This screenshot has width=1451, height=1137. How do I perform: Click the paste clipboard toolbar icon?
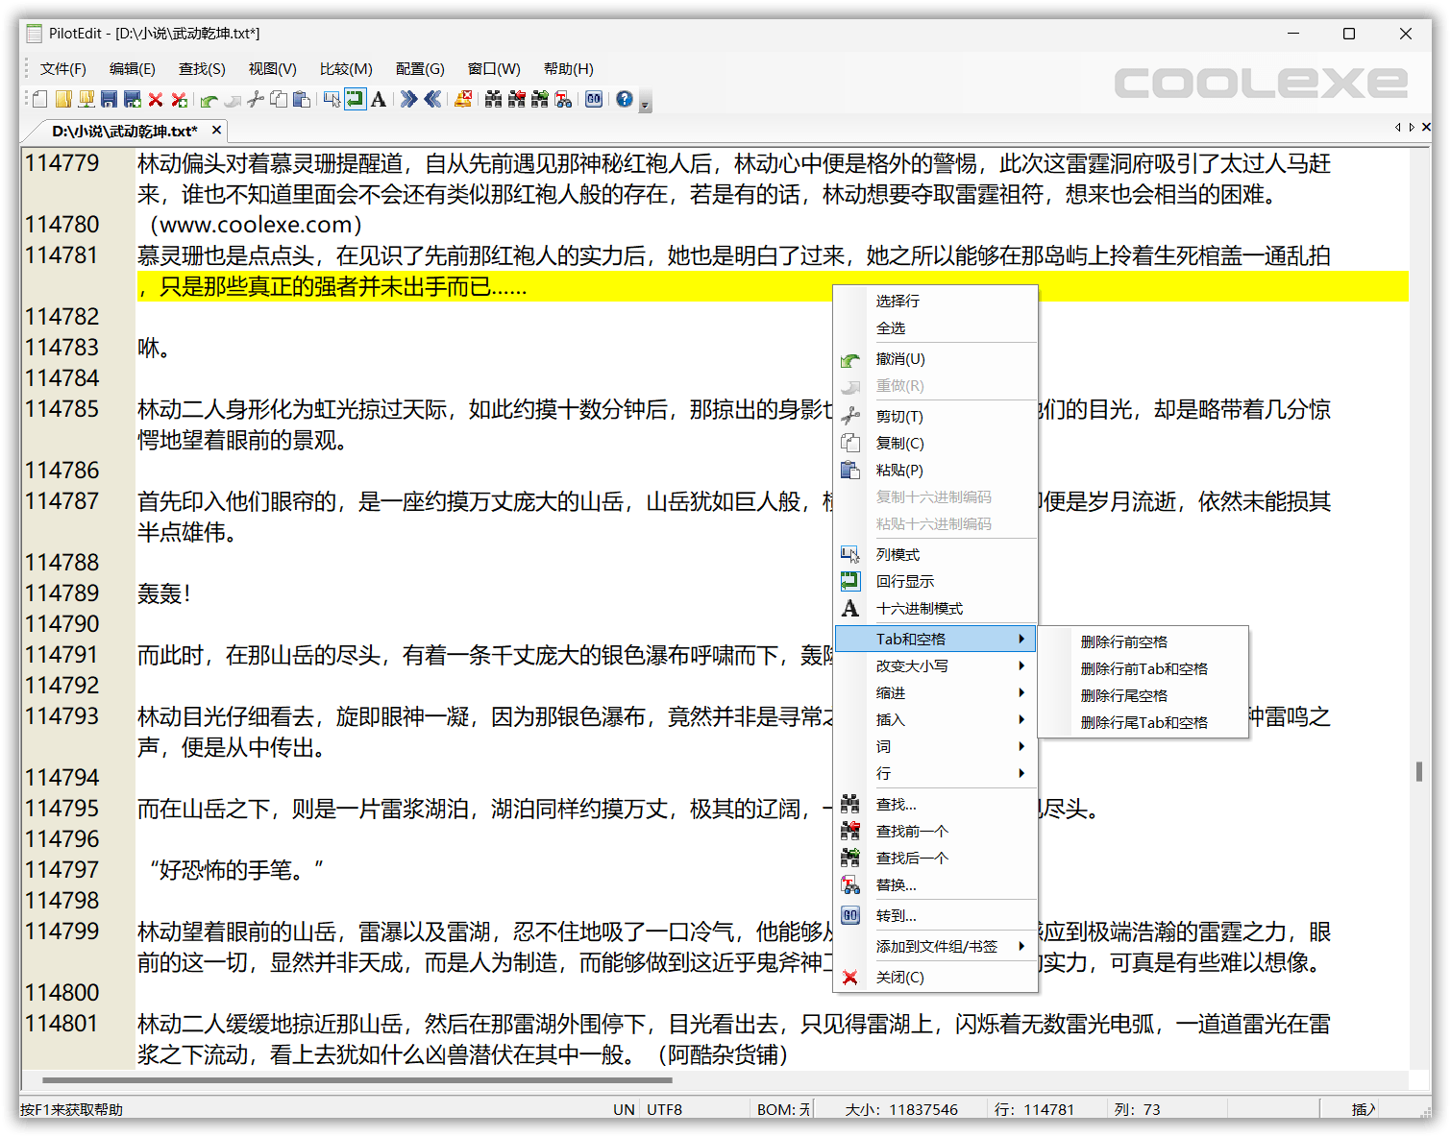click(302, 99)
